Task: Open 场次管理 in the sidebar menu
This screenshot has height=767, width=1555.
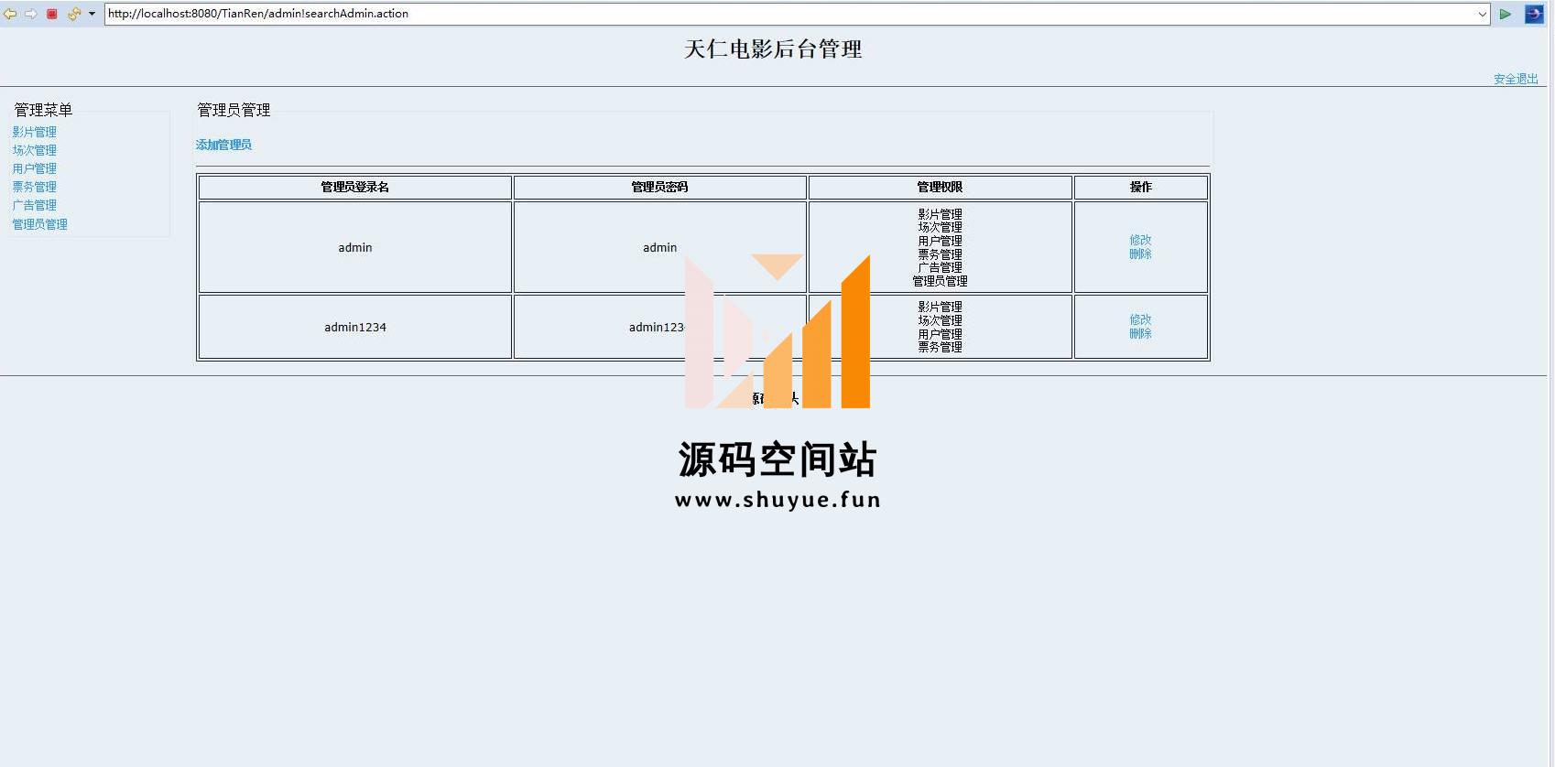Action: pyautogui.click(x=35, y=150)
